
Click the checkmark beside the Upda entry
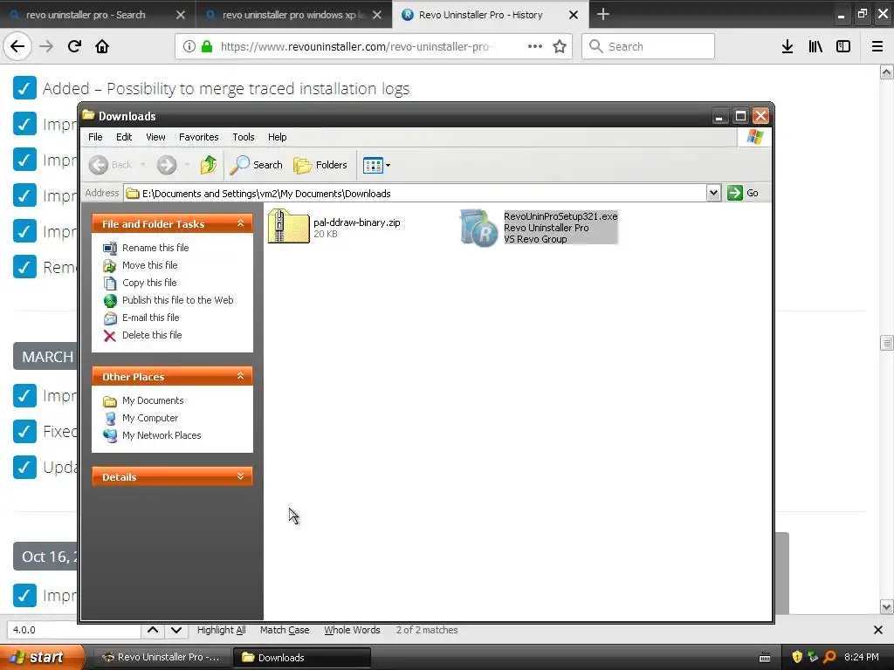24,468
